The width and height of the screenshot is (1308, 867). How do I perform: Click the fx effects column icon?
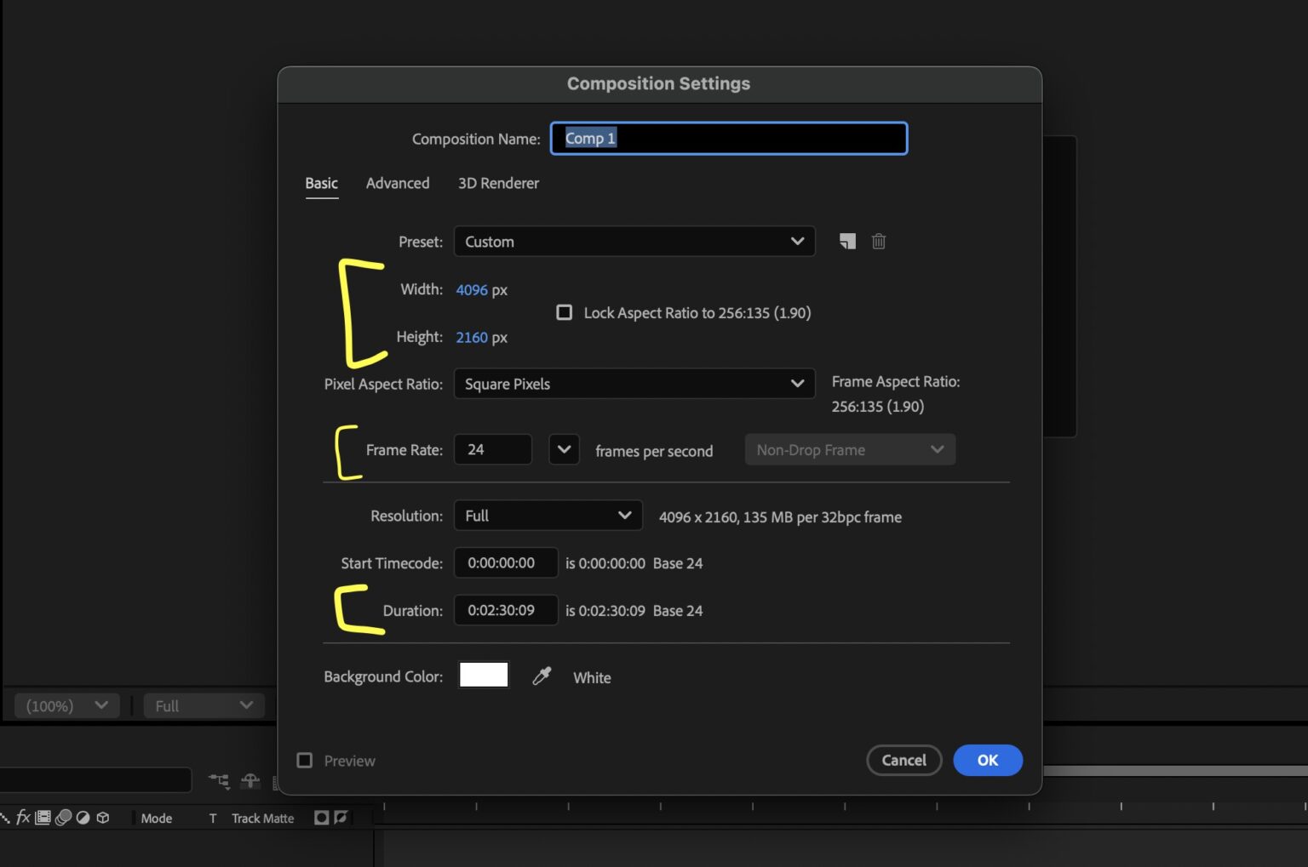pos(23,818)
